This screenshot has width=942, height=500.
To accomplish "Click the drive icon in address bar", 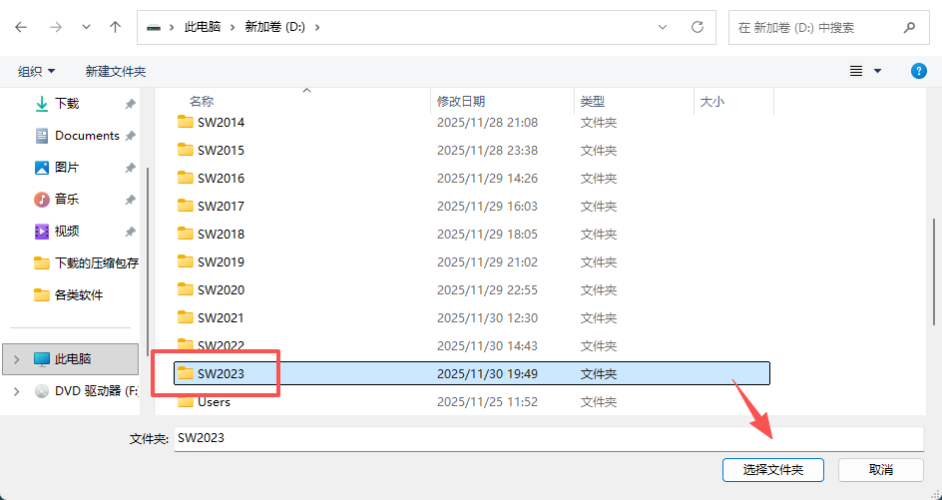I will pos(154,27).
